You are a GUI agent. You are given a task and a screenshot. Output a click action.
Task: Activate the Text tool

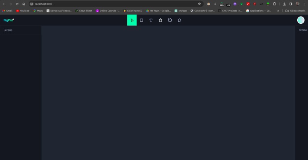pyautogui.click(x=151, y=20)
